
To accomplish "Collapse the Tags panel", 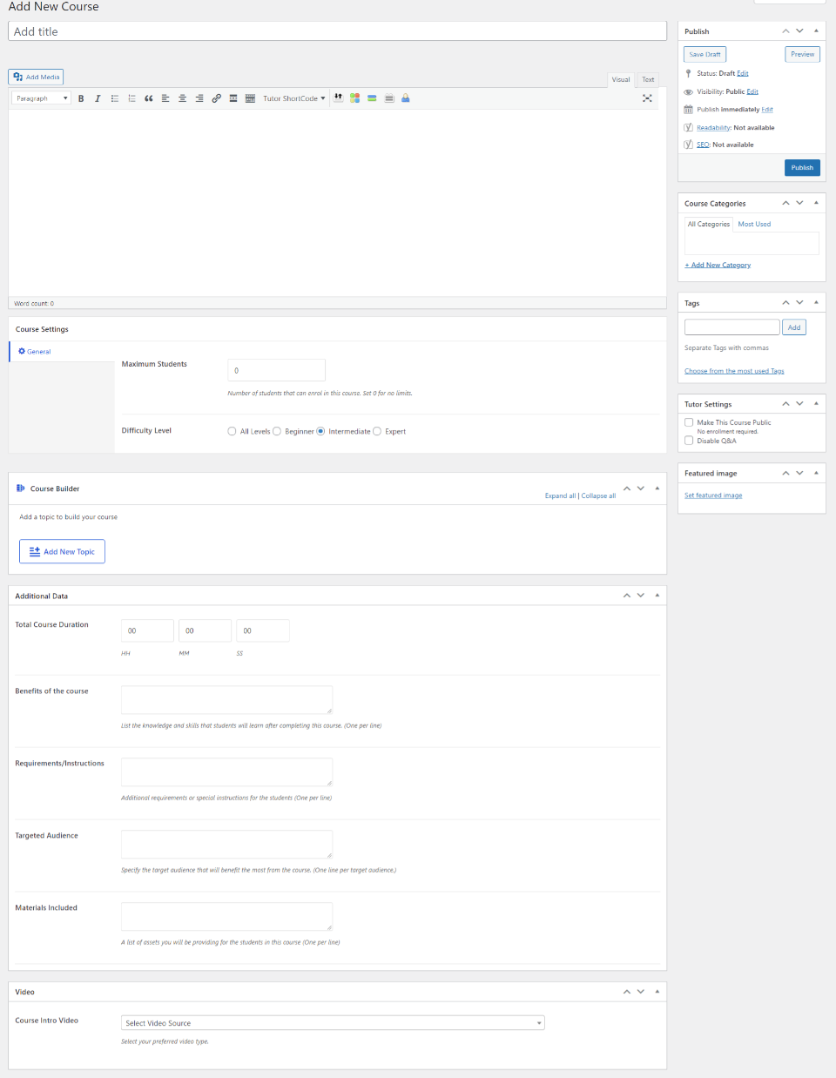I will click(x=816, y=302).
